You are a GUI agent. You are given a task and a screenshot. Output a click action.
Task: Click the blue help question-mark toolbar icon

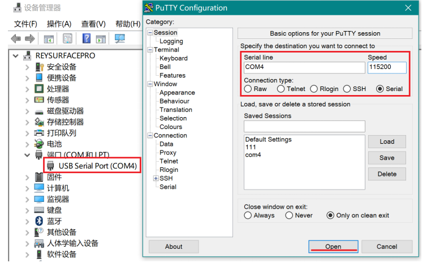(x=87, y=38)
